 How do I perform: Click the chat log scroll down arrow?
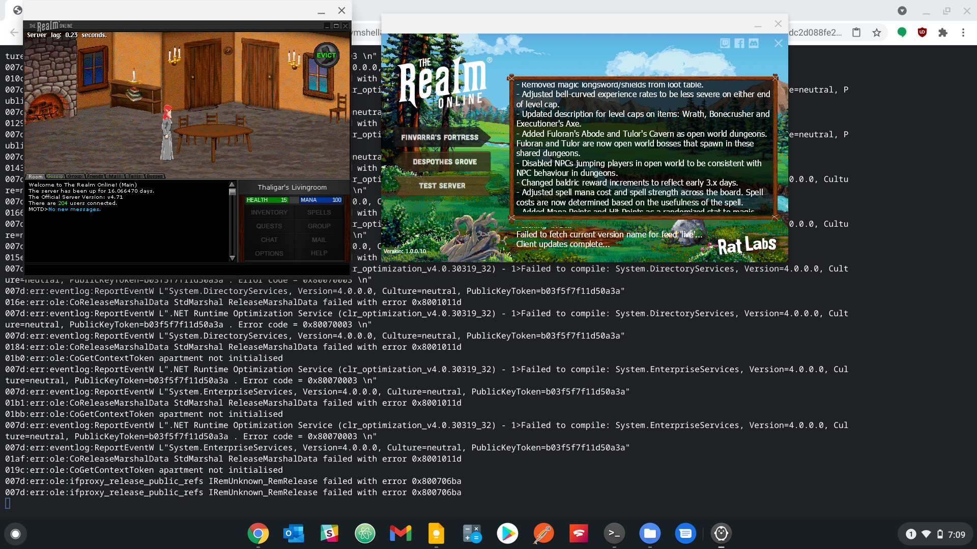232,258
